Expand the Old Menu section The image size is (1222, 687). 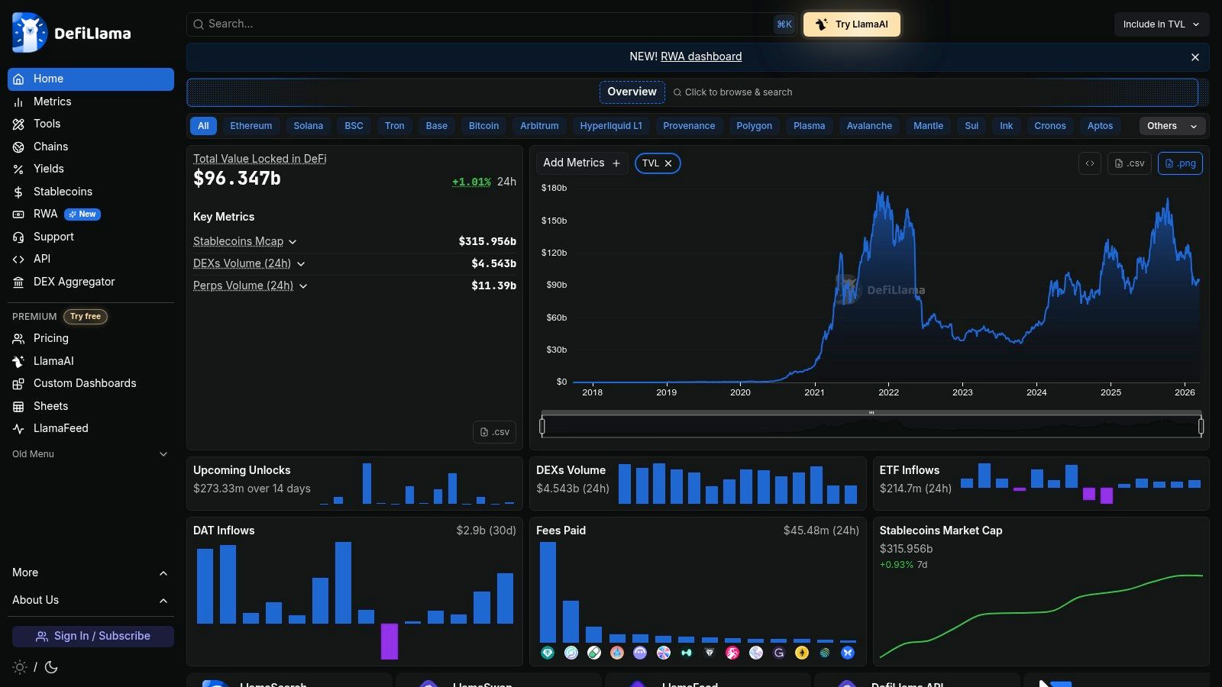91,454
